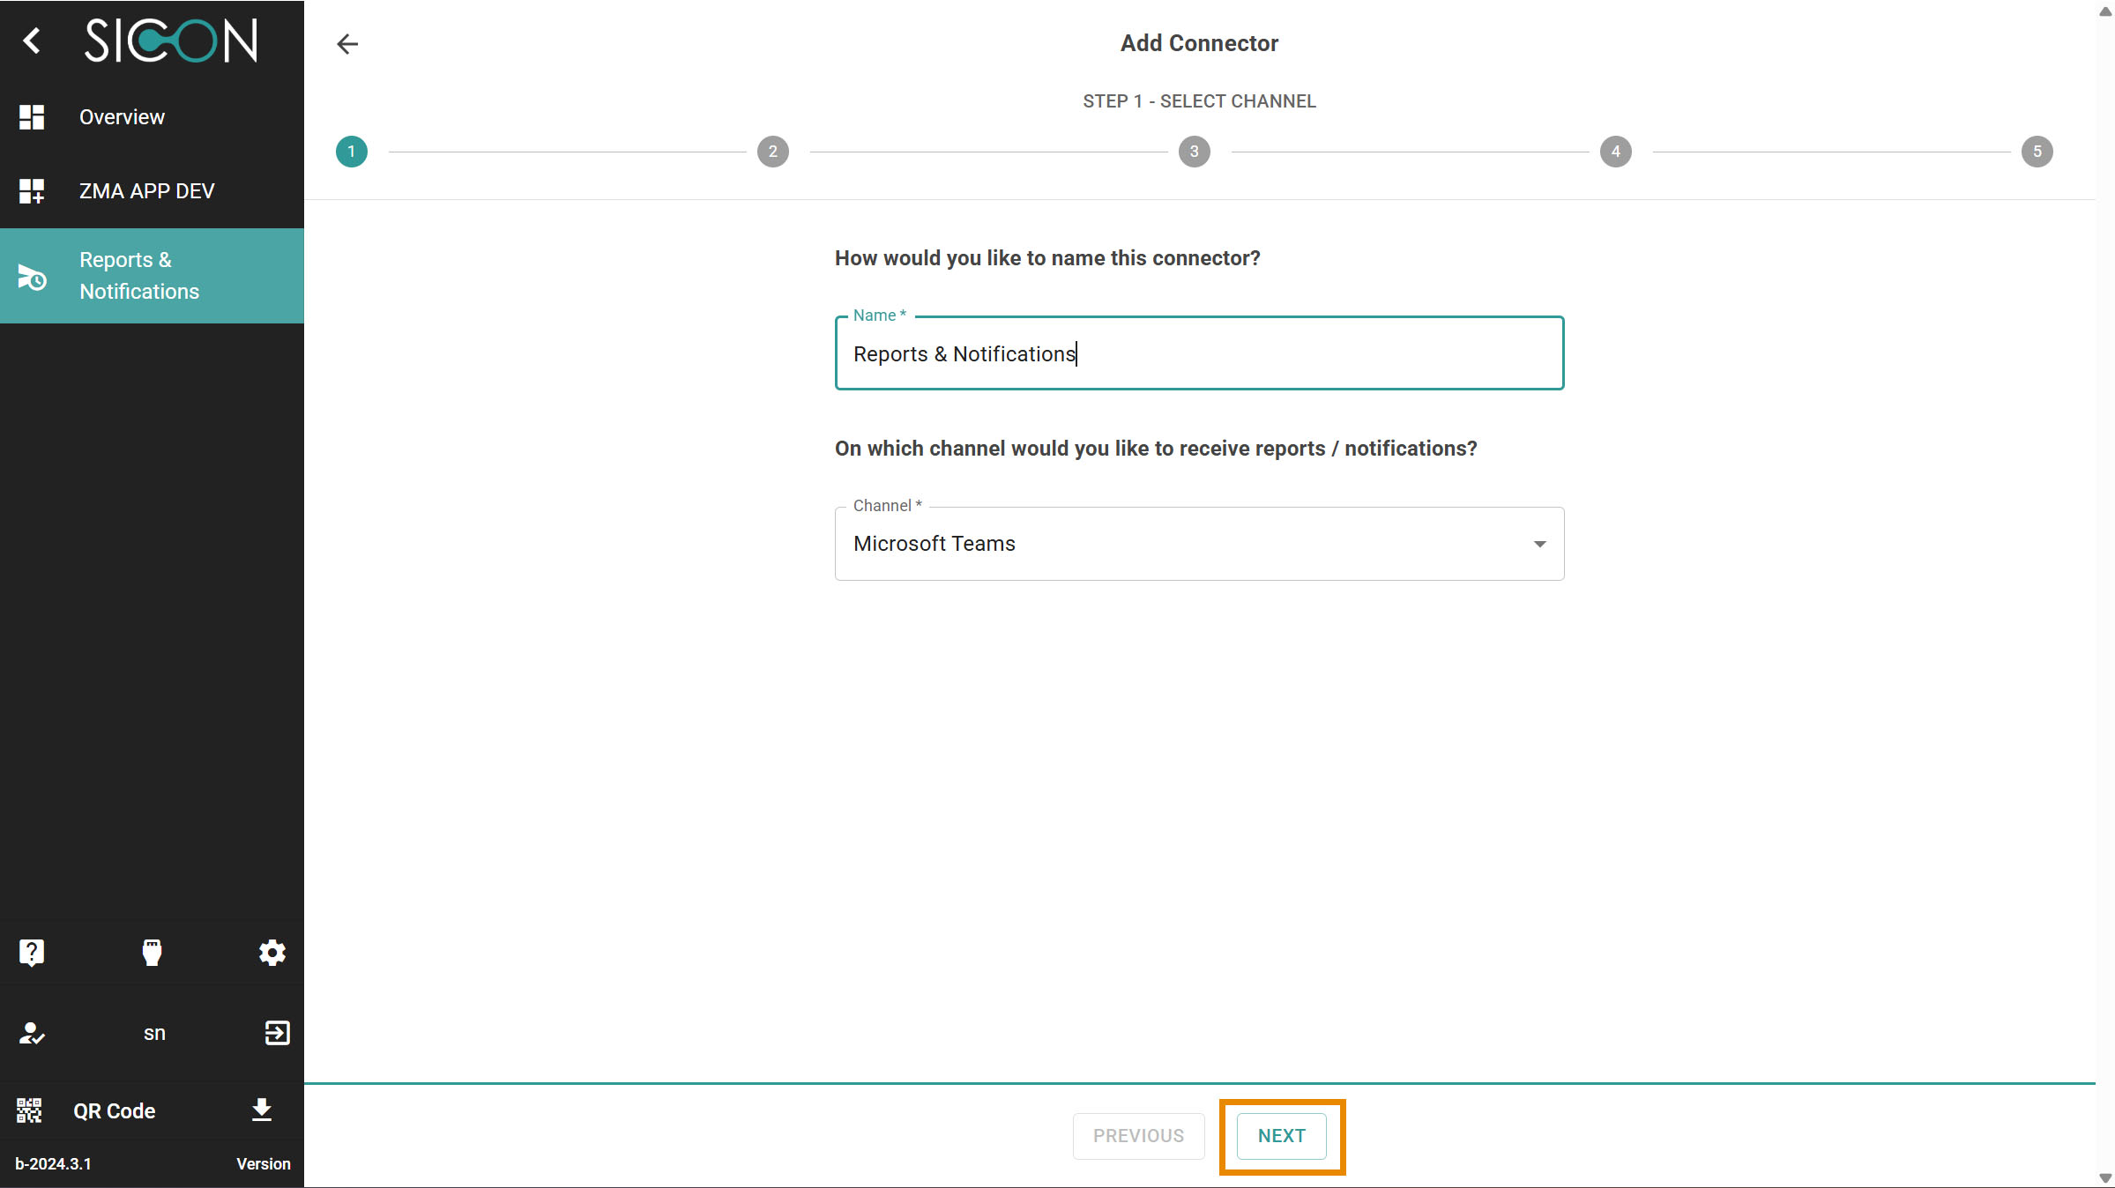Open Reports & Notifications sidebar item
Screen dimensions: 2115x1188
click(139, 276)
